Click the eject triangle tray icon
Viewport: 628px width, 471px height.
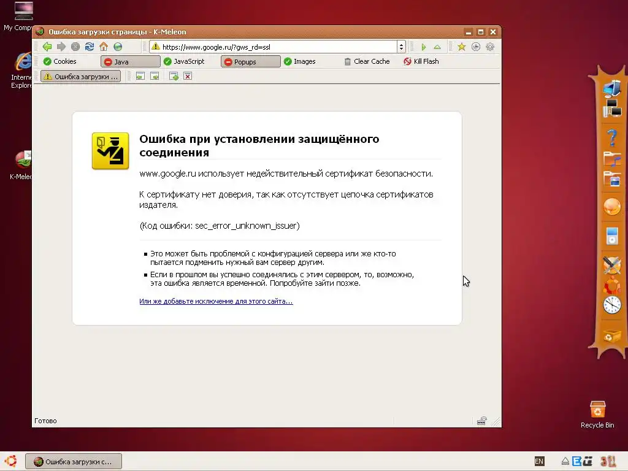[565, 461]
